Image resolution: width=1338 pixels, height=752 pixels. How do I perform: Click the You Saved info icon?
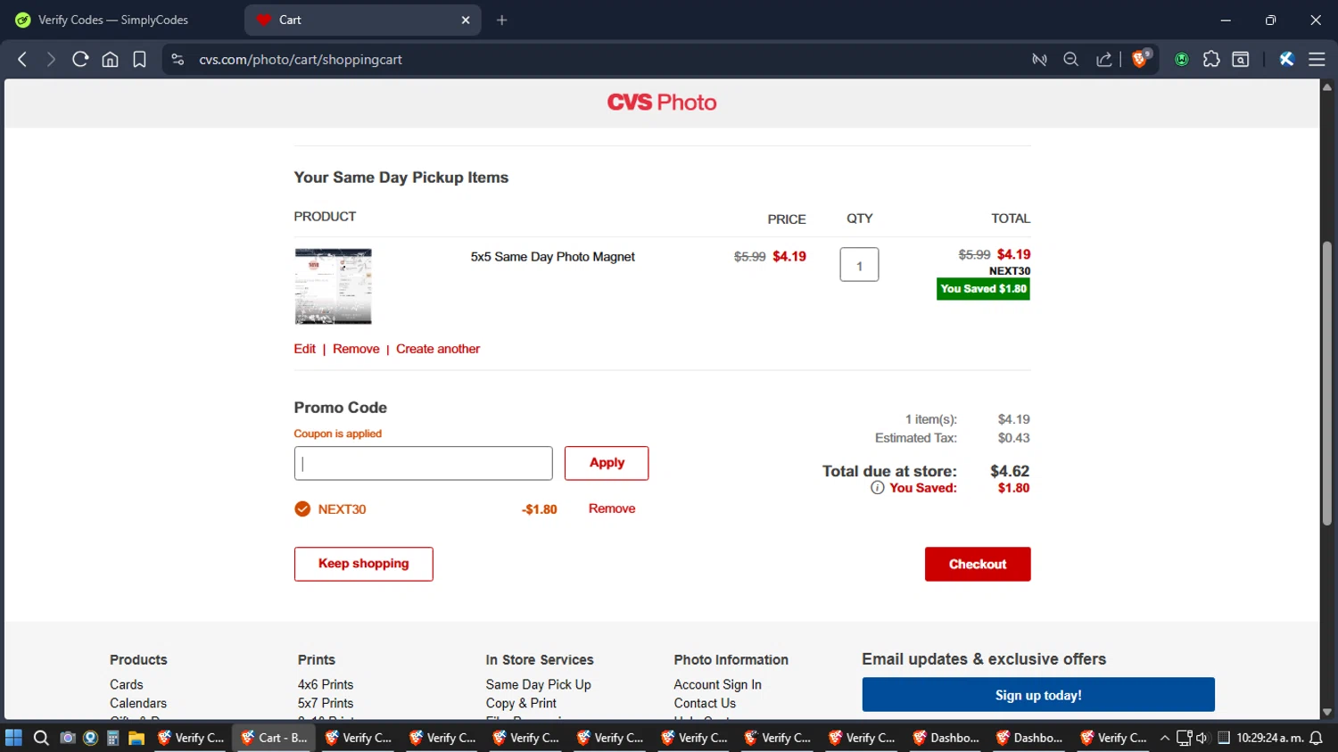pyautogui.click(x=878, y=488)
